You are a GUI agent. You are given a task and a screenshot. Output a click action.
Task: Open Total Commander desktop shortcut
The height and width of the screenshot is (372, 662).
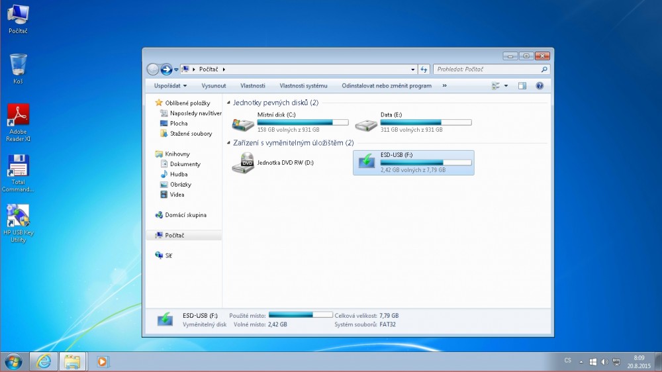click(x=18, y=166)
